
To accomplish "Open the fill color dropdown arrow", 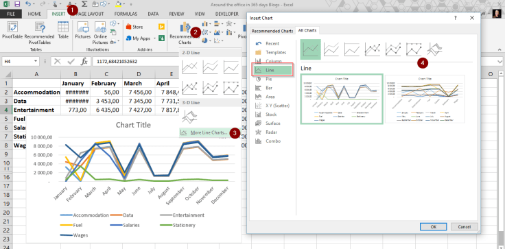I will click(125, 5).
